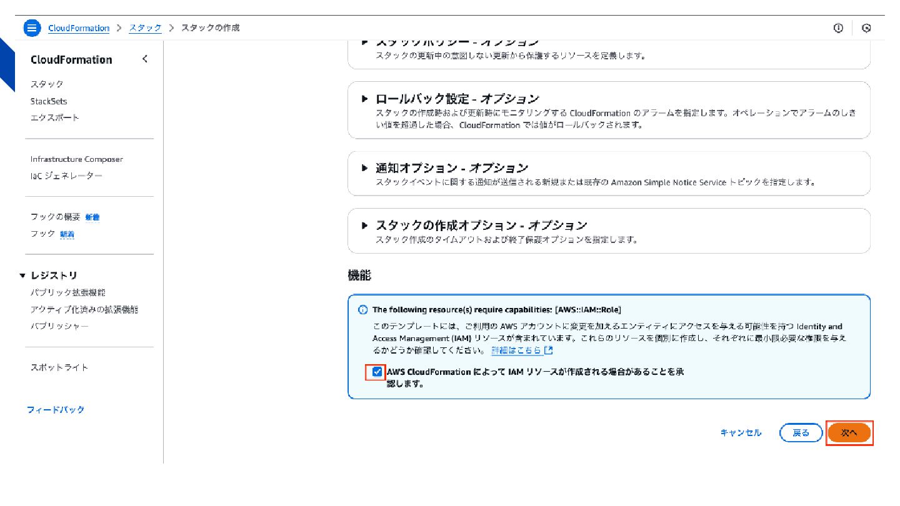Open StackSets in the sidebar
The width and height of the screenshot is (900, 506).
pyautogui.click(x=49, y=101)
